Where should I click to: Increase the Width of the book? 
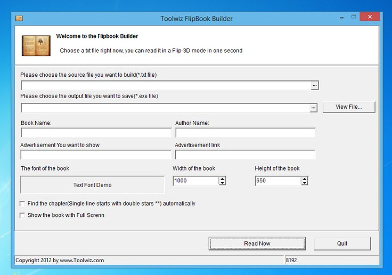[222, 179]
